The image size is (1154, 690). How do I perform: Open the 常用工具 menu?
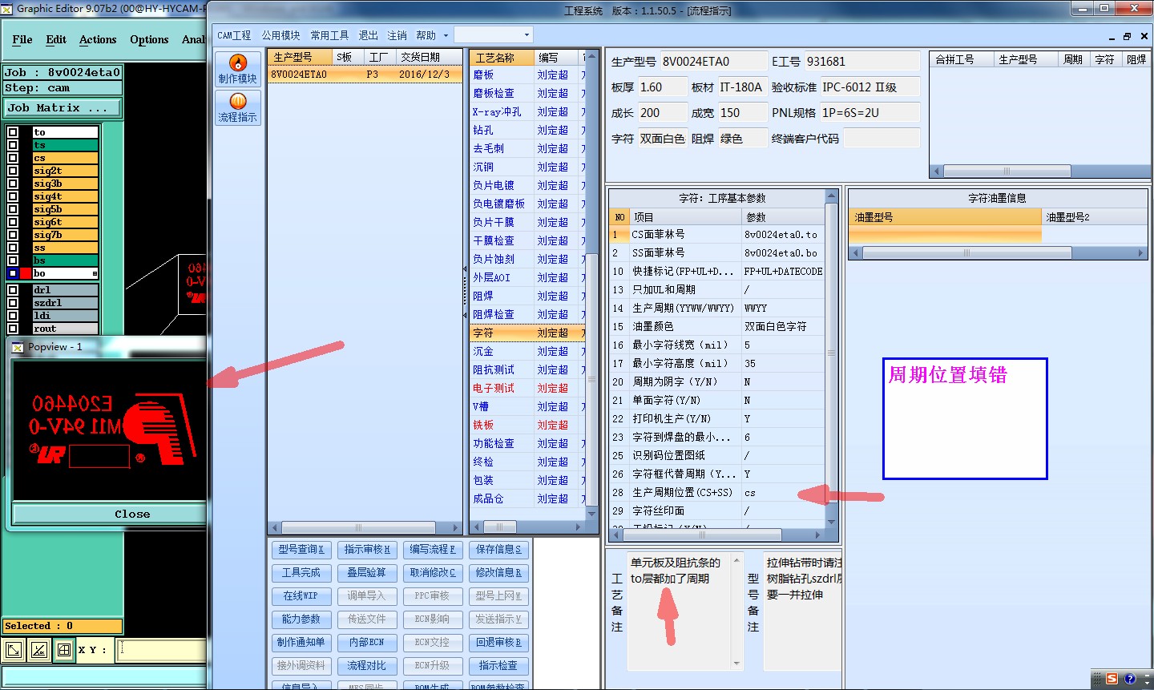click(329, 35)
